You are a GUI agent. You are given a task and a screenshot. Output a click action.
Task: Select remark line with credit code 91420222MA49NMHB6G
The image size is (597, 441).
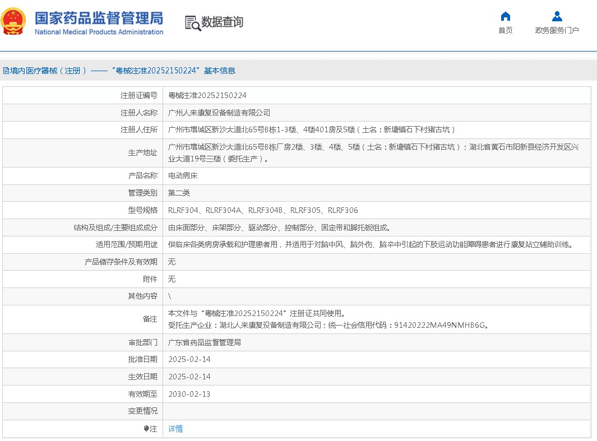click(x=328, y=326)
